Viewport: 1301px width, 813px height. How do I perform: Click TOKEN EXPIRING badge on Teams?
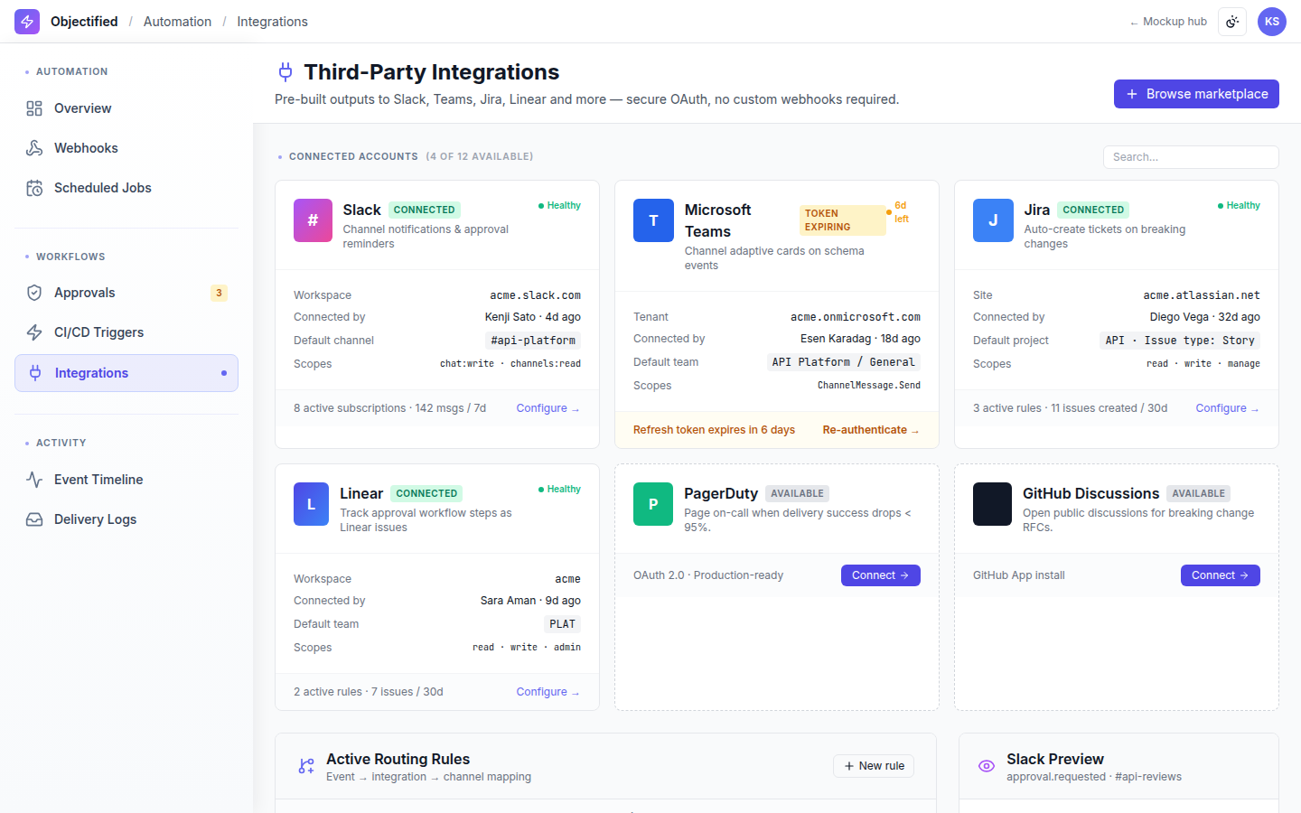point(842,220)
